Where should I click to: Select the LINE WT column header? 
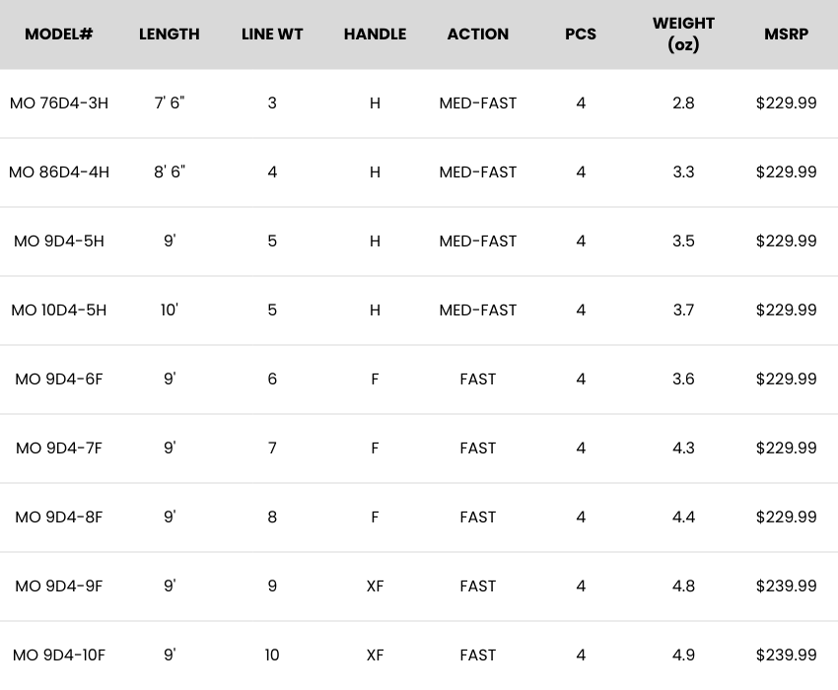[x=272, y=34]
